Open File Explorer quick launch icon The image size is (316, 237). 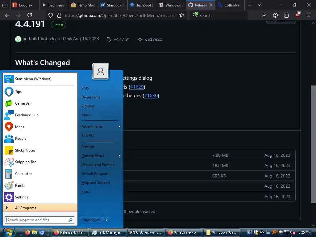35,232
